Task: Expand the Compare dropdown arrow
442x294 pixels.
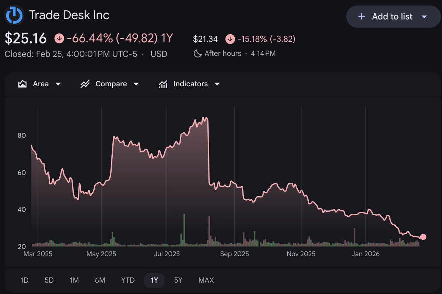Action: (x=136, y=84)
